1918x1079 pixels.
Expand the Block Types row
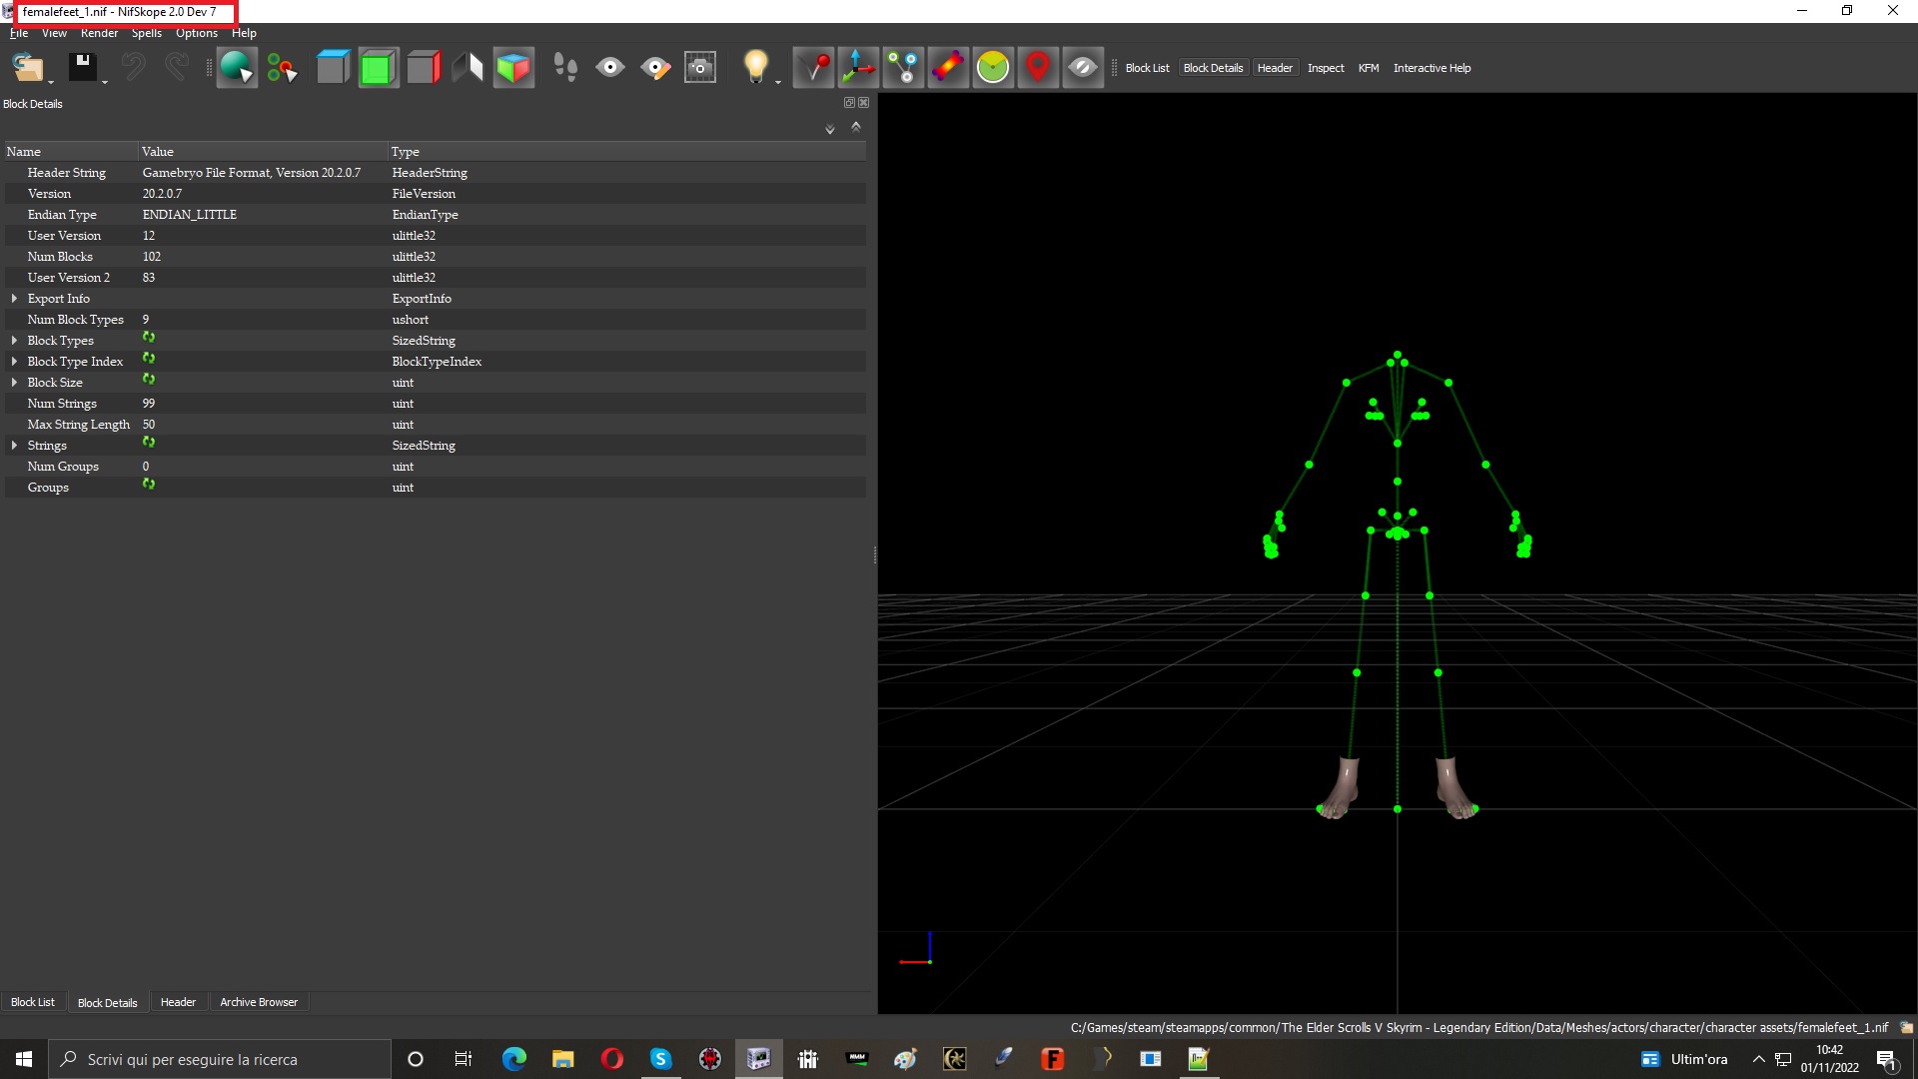14,341
